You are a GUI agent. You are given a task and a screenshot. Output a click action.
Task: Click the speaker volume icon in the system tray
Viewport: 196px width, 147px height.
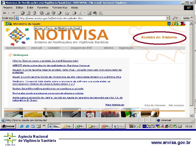point(140,126)
